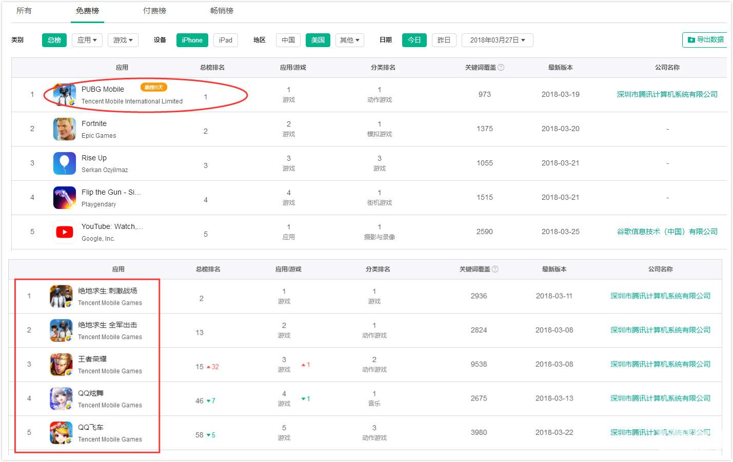Expand the 应用 category dropdown
The height and width of the screenshot is (462, 733).
click(x=87, y=40)
